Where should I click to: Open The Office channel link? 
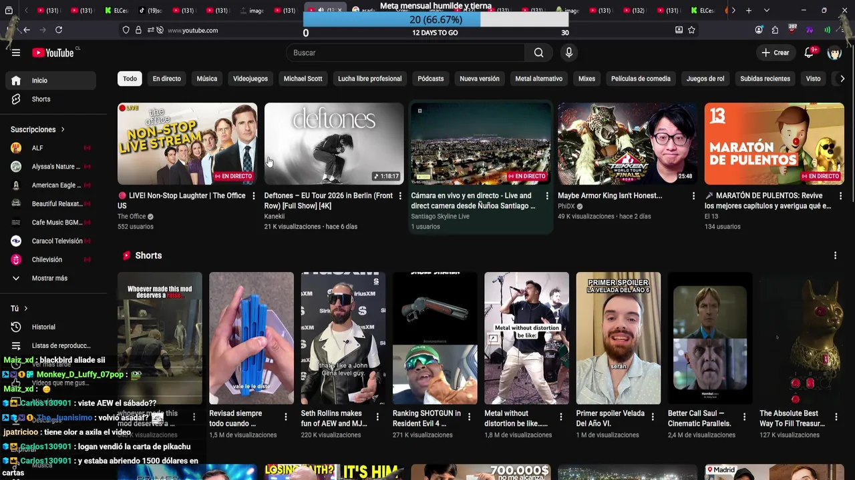(x=132, y=217)
